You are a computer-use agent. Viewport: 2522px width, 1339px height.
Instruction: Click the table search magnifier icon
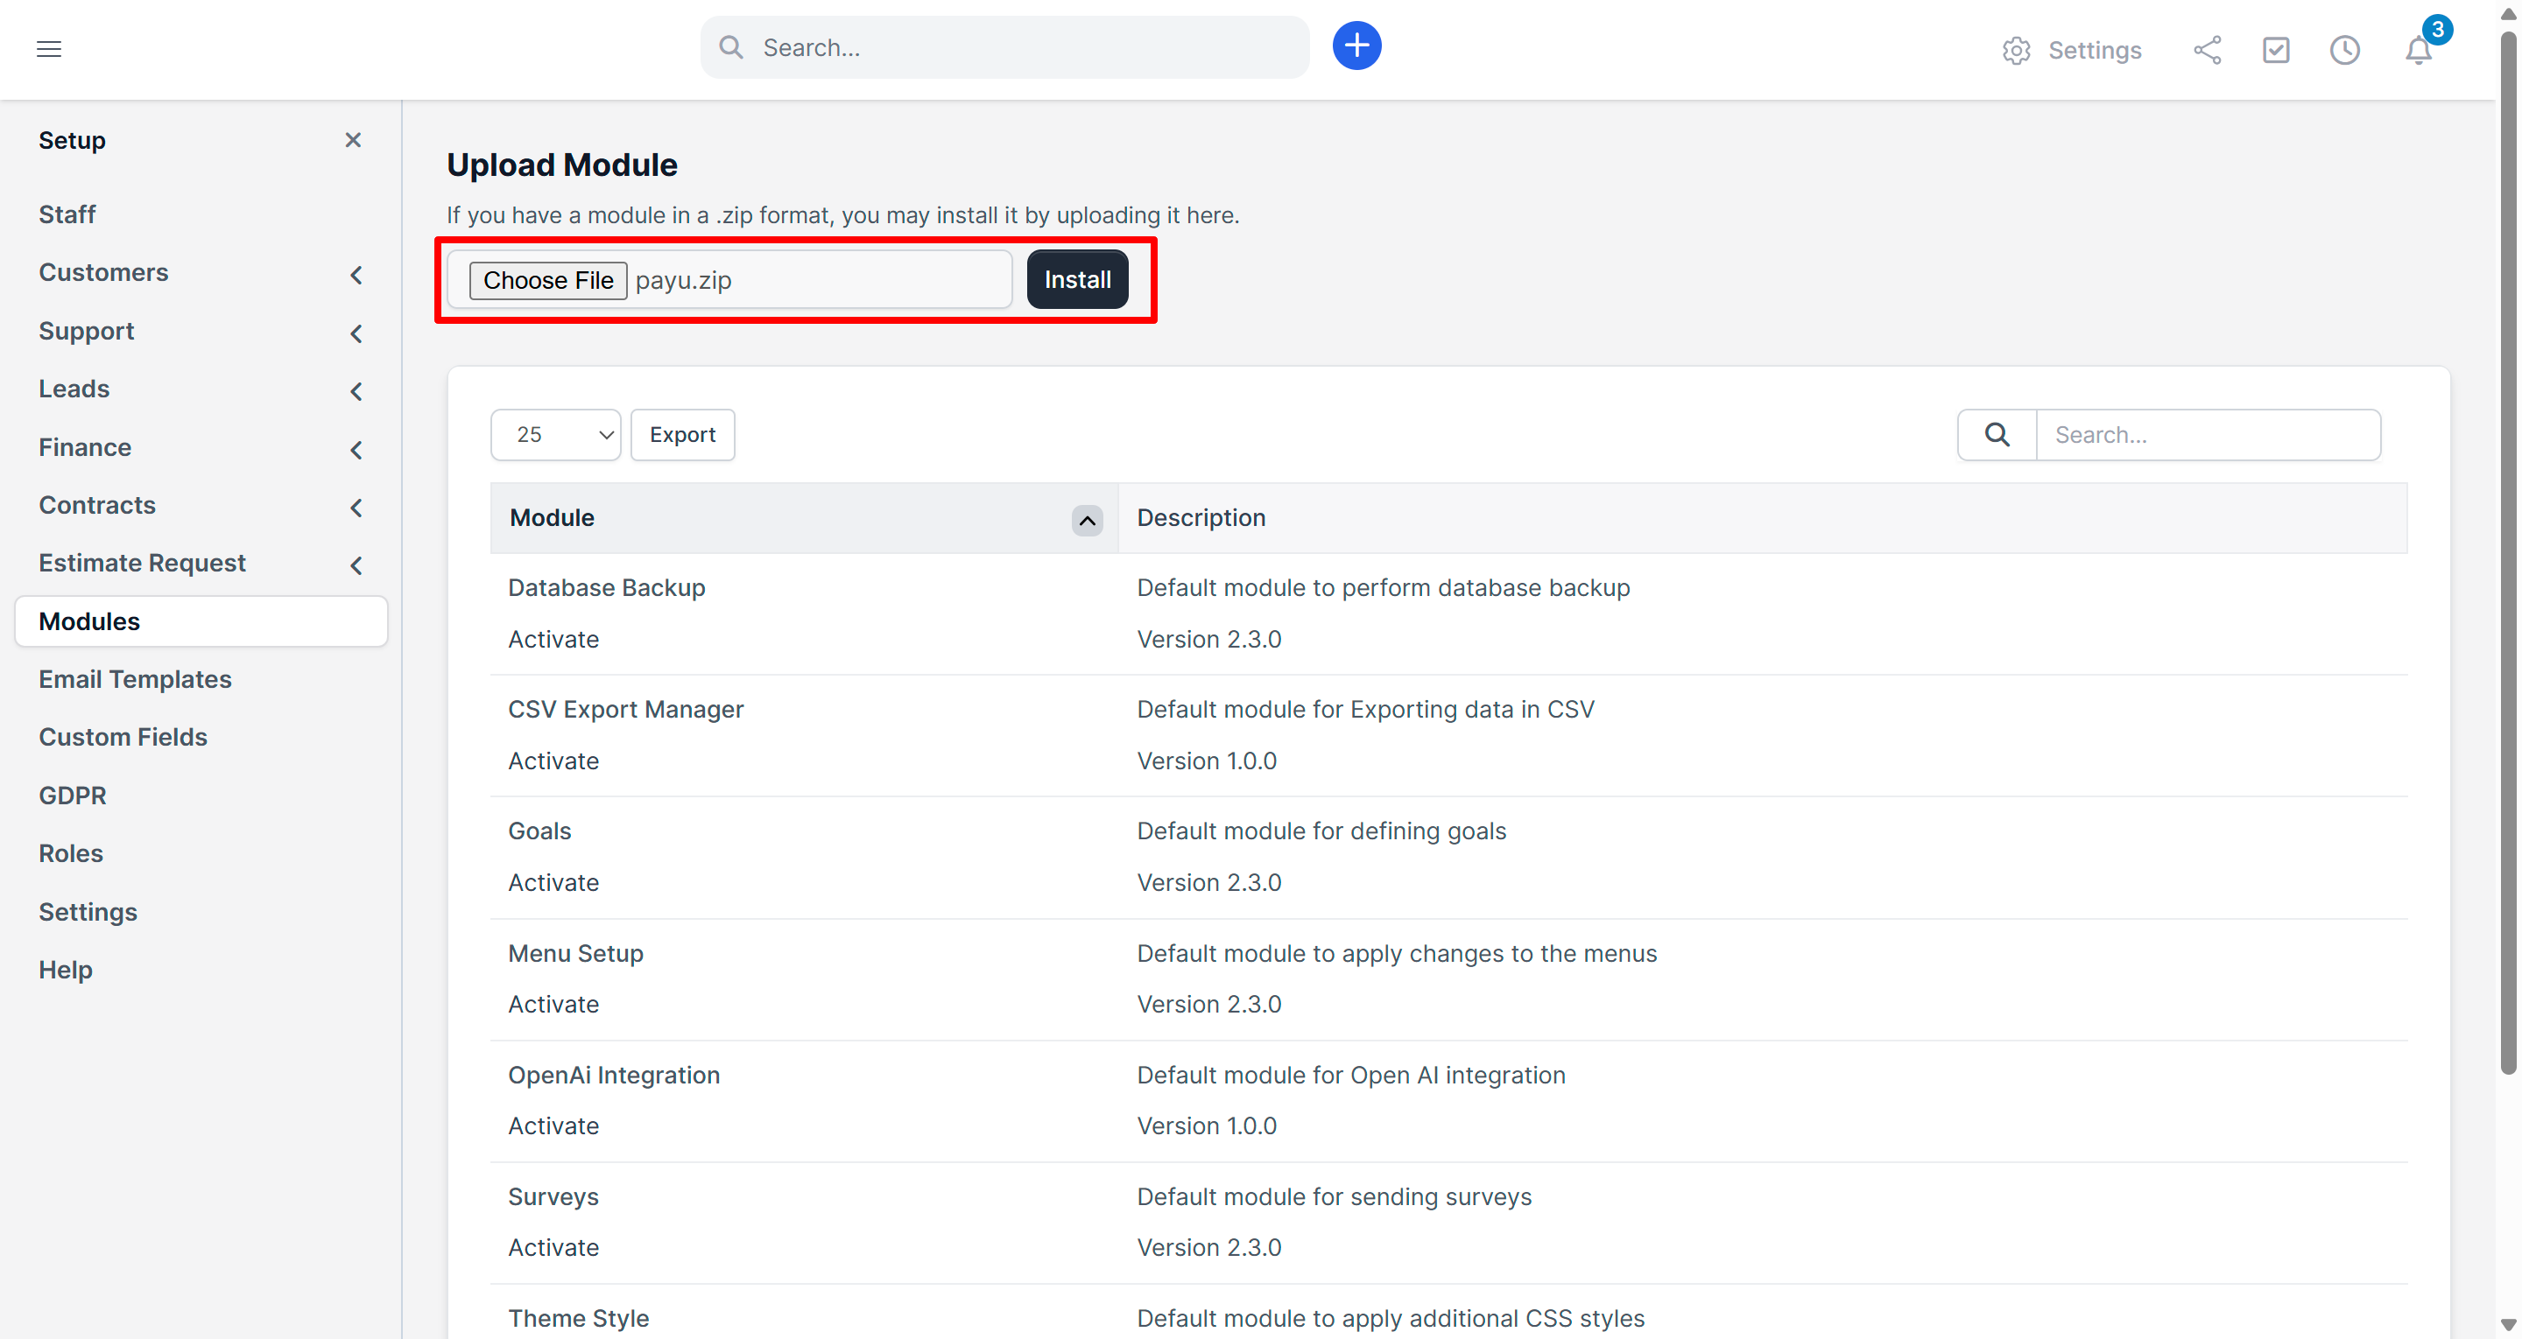tap(1997, 435)
